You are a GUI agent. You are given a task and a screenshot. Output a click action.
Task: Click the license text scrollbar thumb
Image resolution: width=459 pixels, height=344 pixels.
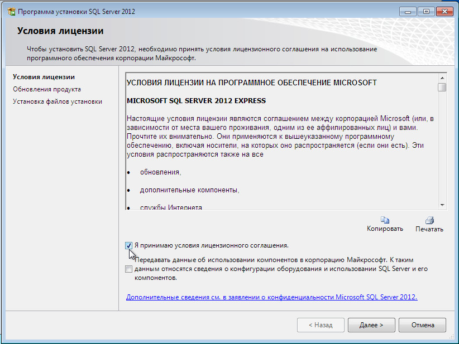(x=442, y=87)
